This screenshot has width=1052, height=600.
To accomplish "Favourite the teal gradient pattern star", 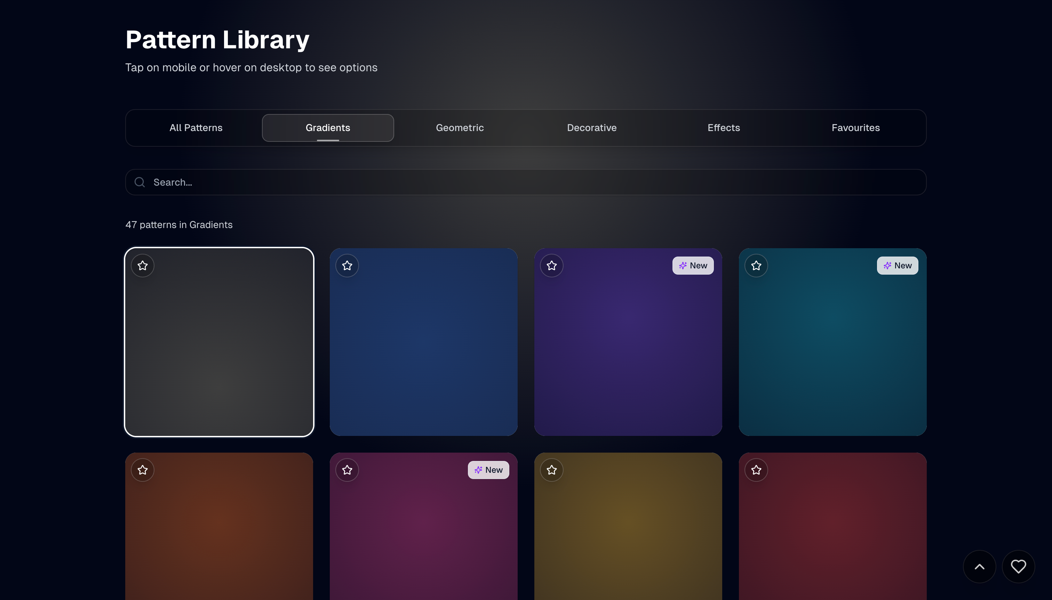I will (756, 265).
